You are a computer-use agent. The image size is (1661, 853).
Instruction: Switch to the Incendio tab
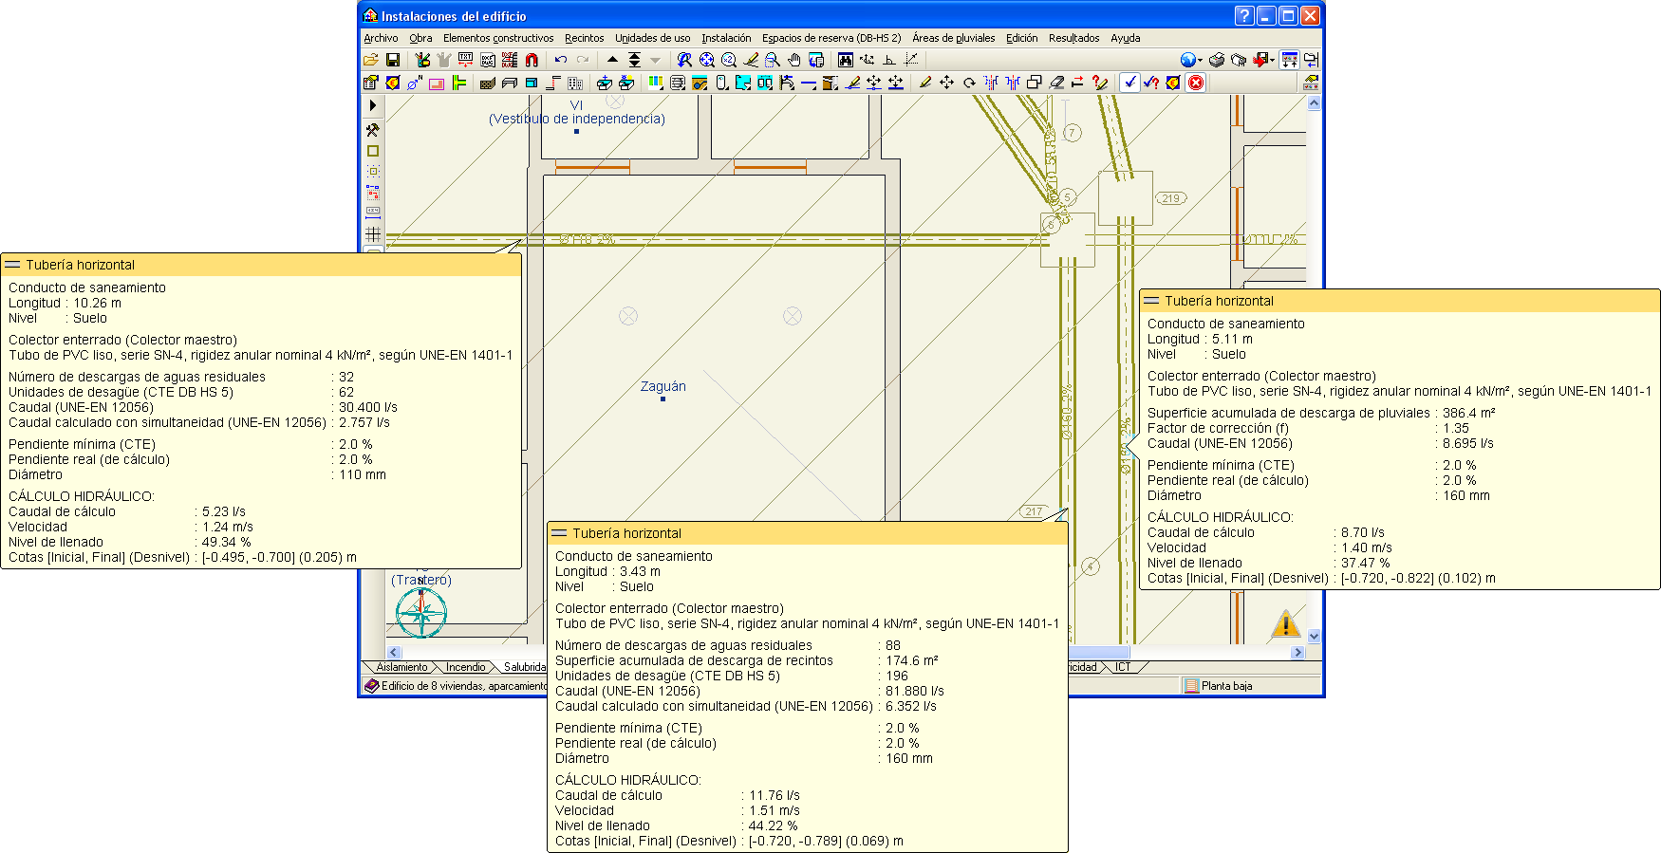[465, 667]
